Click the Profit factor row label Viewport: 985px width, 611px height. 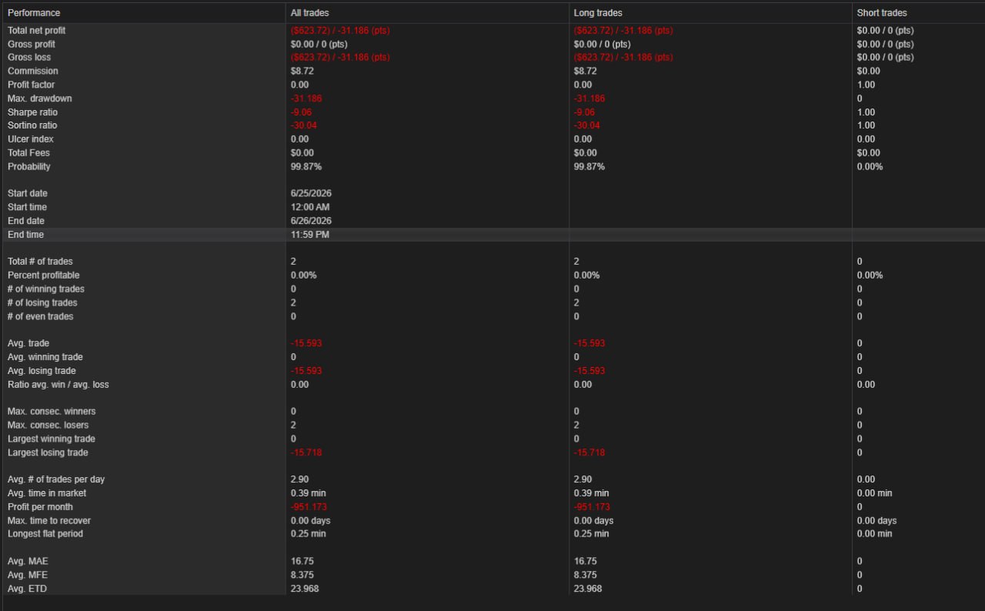click(x=31, y=85)
